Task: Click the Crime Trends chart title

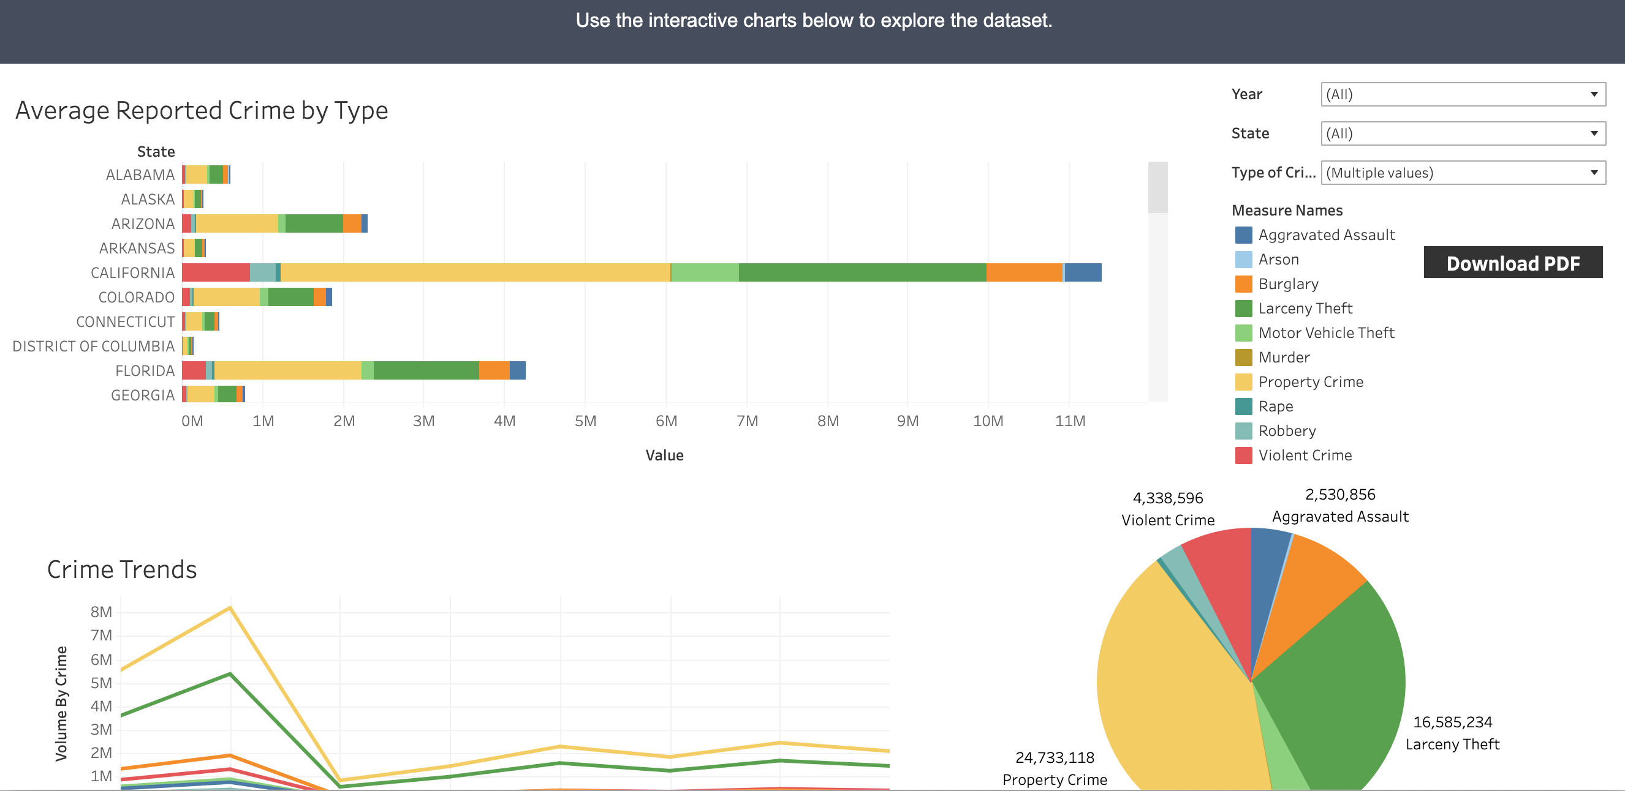Action: 121,569
